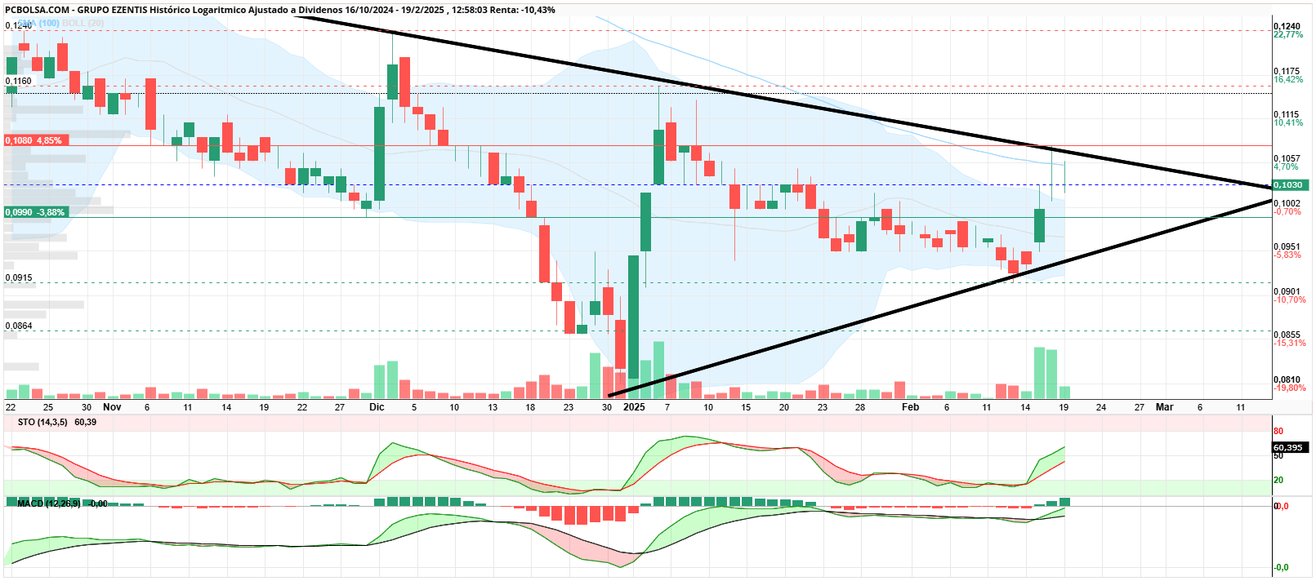Select the MACD (12,26,9) indicator label

tap(49, 503)
